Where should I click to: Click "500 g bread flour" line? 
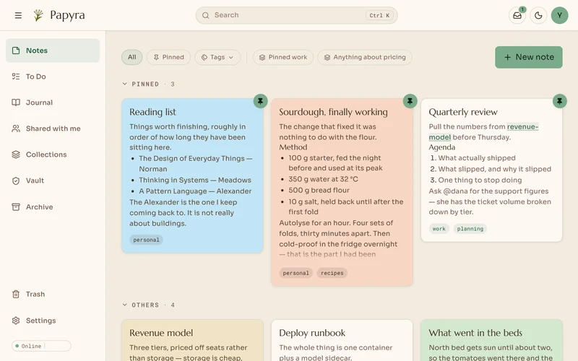coord(319,191)
